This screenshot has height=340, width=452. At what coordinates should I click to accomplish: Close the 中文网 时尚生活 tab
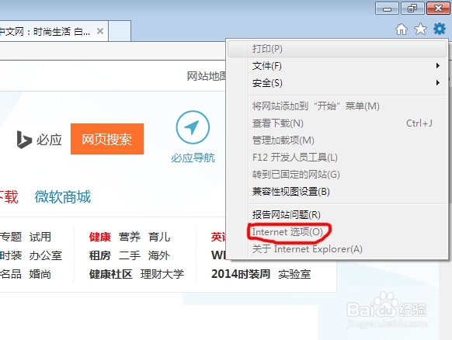(100, 31)
